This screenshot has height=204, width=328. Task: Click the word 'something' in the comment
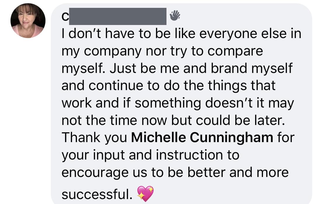coord(168,103)
